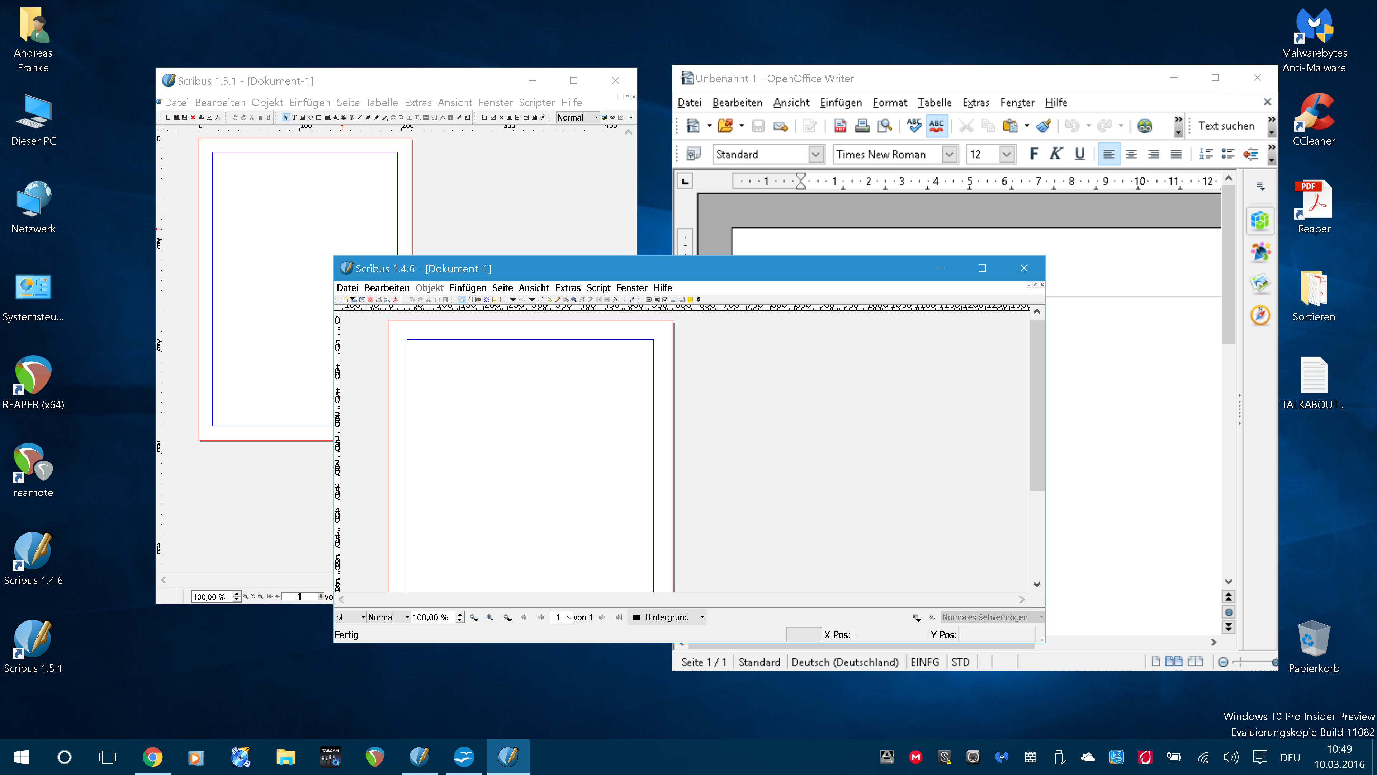
Task: Click the Text suchen search field
Action: (1226, 126)
